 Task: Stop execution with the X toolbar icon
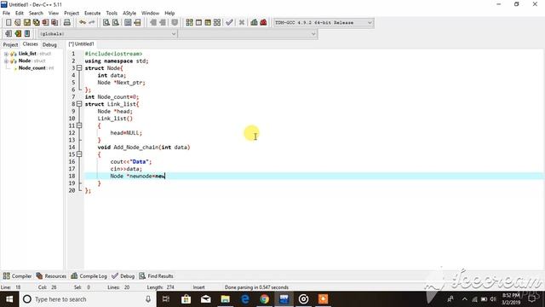pos(242,23)
